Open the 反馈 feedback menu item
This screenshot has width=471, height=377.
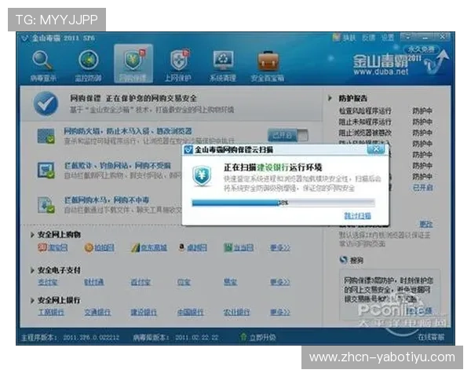368,38
